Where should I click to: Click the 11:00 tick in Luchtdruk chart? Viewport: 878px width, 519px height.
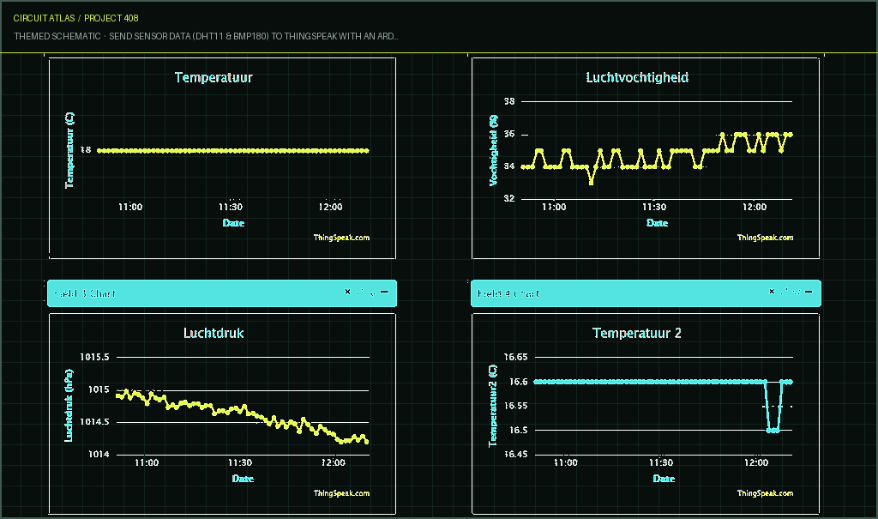(x=147, y=462)
